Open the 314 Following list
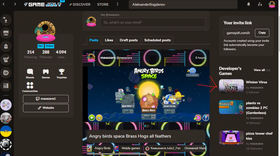Viewport: 280px width, 156px height. 30,54
